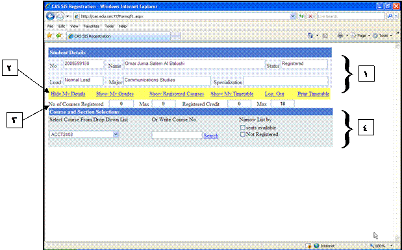Click the empty Specialization field
This screenshot has height=250, width=402.
pyautogui.click(x=286, y=80)
